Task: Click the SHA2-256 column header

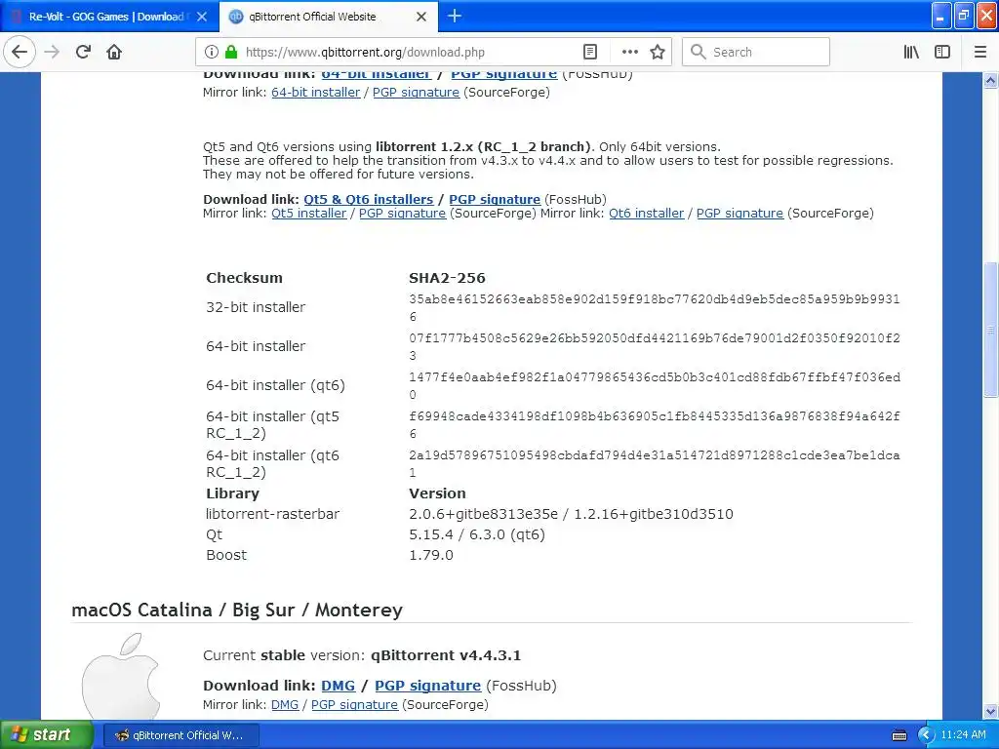Action: 447,278
